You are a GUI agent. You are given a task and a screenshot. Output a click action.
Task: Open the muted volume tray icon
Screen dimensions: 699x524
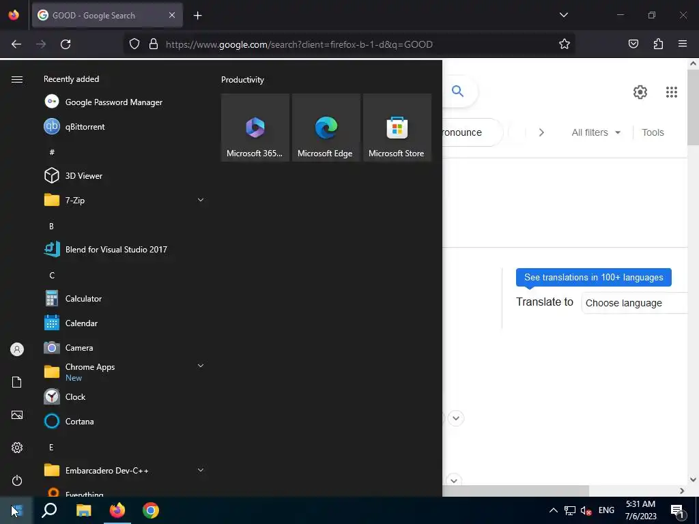pyautogui.click(x=586, y=510)
